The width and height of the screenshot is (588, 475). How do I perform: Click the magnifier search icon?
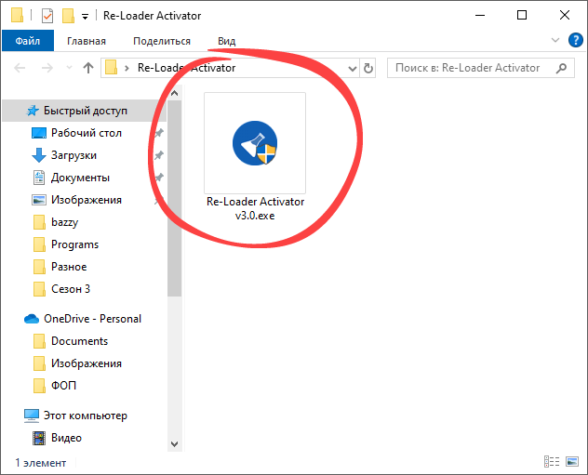point(561,68)
